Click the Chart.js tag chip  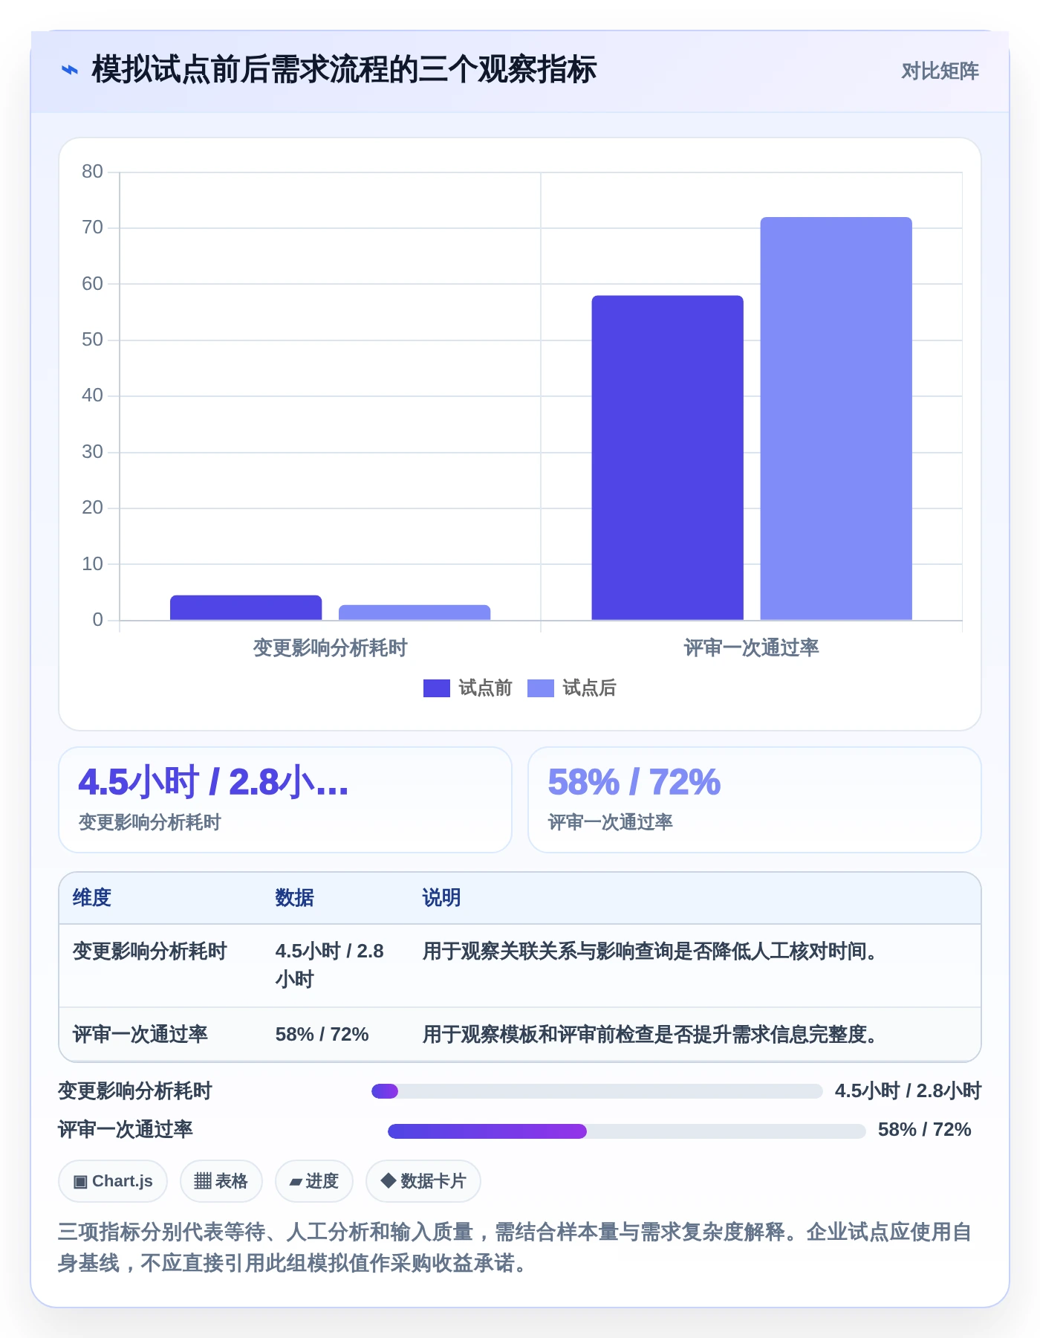coord(113,1181)
